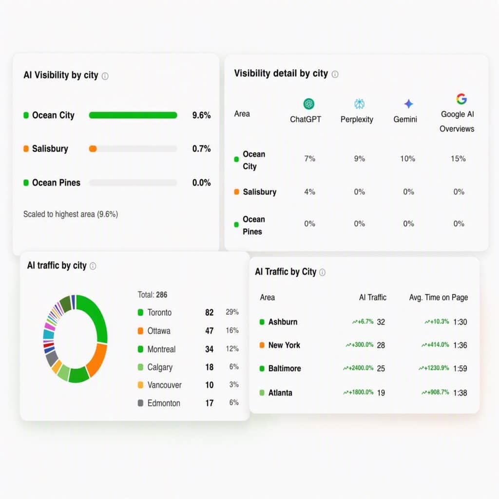Screen dimensions: 499x499
Task: Click trend arrow icon beside +300.0% for New York
Action: tap(348, 345)
